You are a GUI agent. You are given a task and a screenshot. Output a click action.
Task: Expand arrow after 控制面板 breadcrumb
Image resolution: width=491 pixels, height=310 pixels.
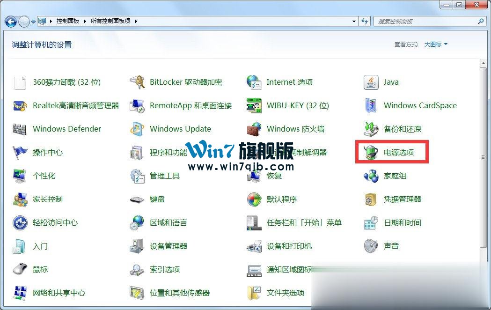[x=85, y=21]
